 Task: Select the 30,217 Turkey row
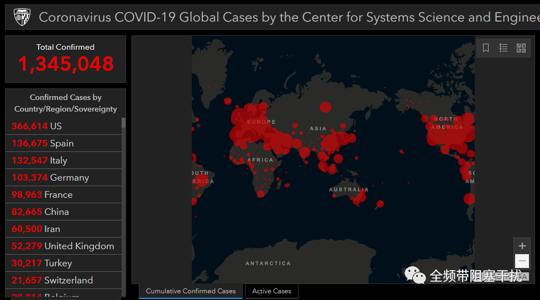(x=64, y=263)
